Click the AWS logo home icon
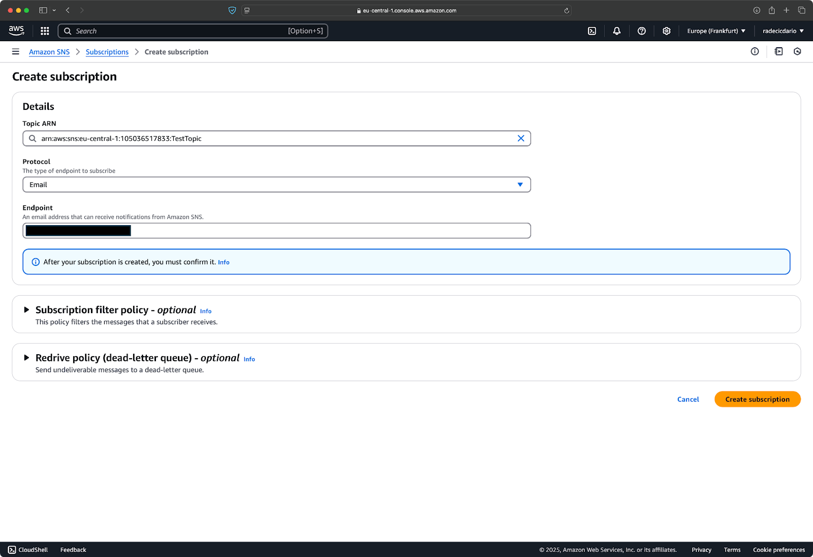The height and width of the screenshot is (557, 813). 16,30
